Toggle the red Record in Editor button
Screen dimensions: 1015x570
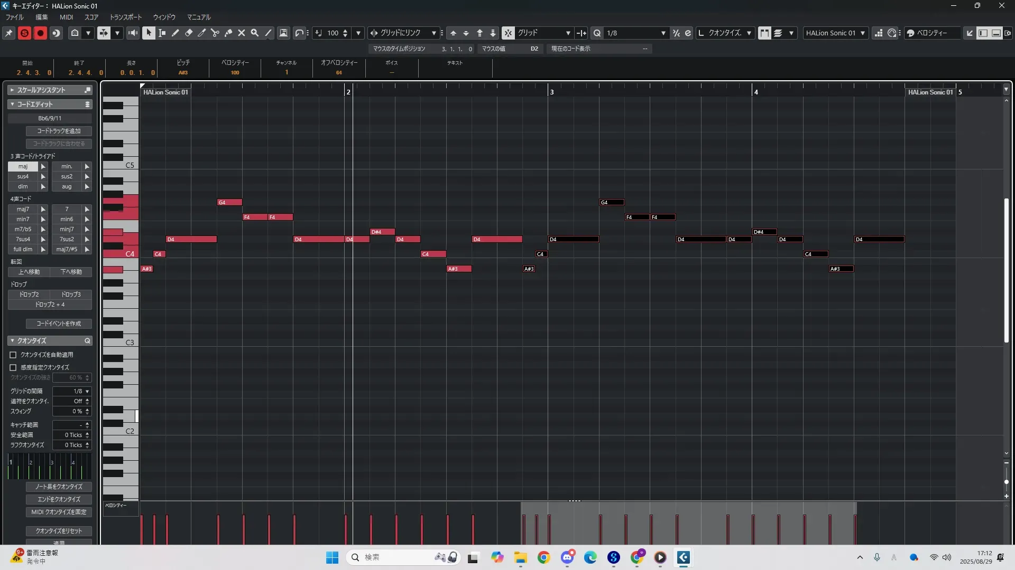40,33
